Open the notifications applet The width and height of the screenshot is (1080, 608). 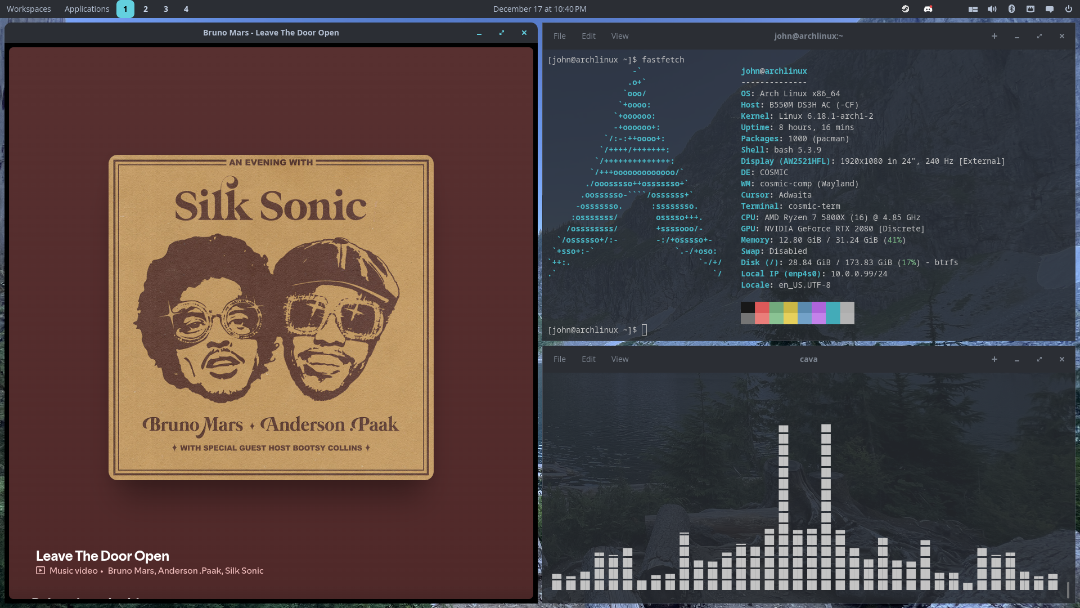click(1050, 9)
